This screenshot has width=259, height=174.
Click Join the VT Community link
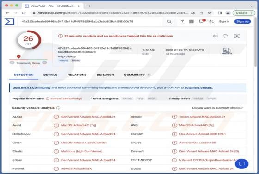(x=32, y=87)
